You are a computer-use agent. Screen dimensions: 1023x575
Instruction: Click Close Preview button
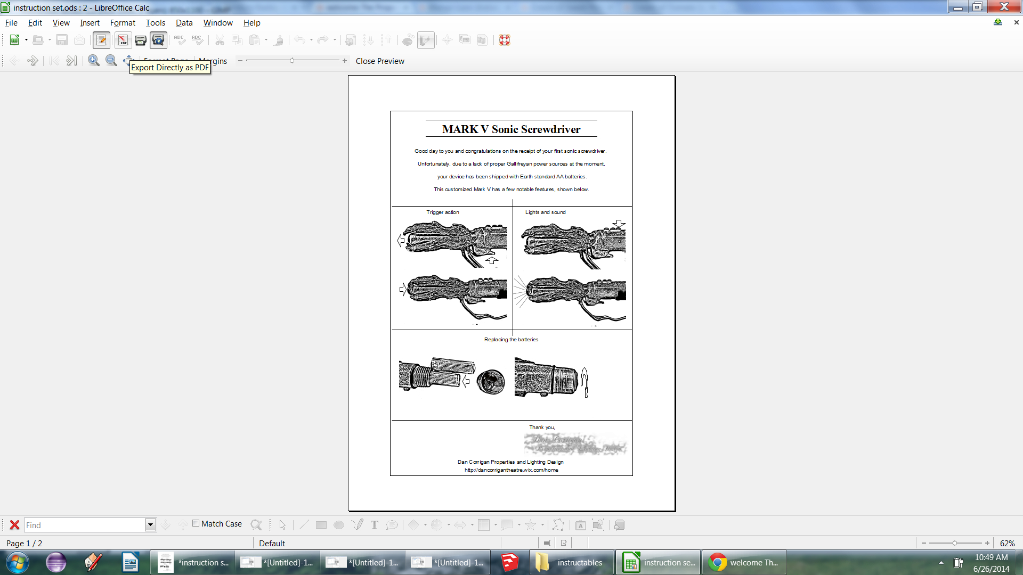click(x=380, y=61)
